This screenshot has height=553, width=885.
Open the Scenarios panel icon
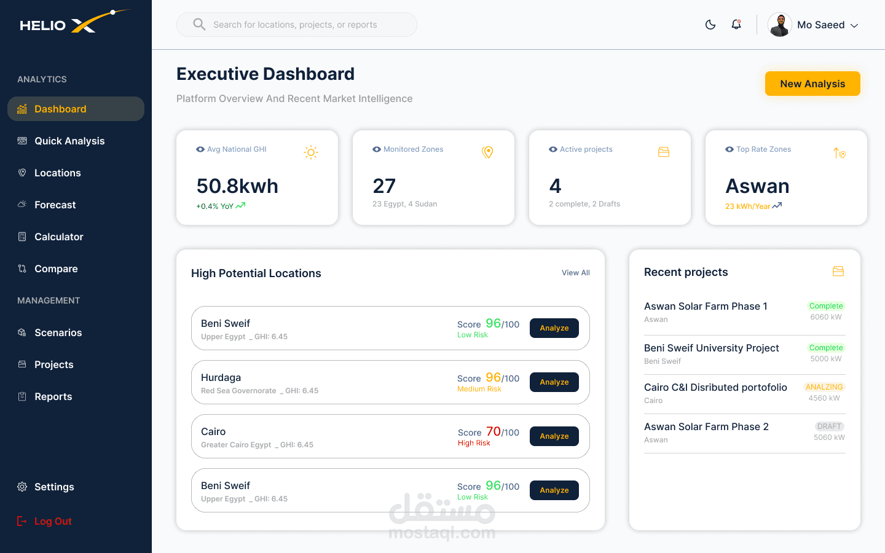[x=22, y=332]
